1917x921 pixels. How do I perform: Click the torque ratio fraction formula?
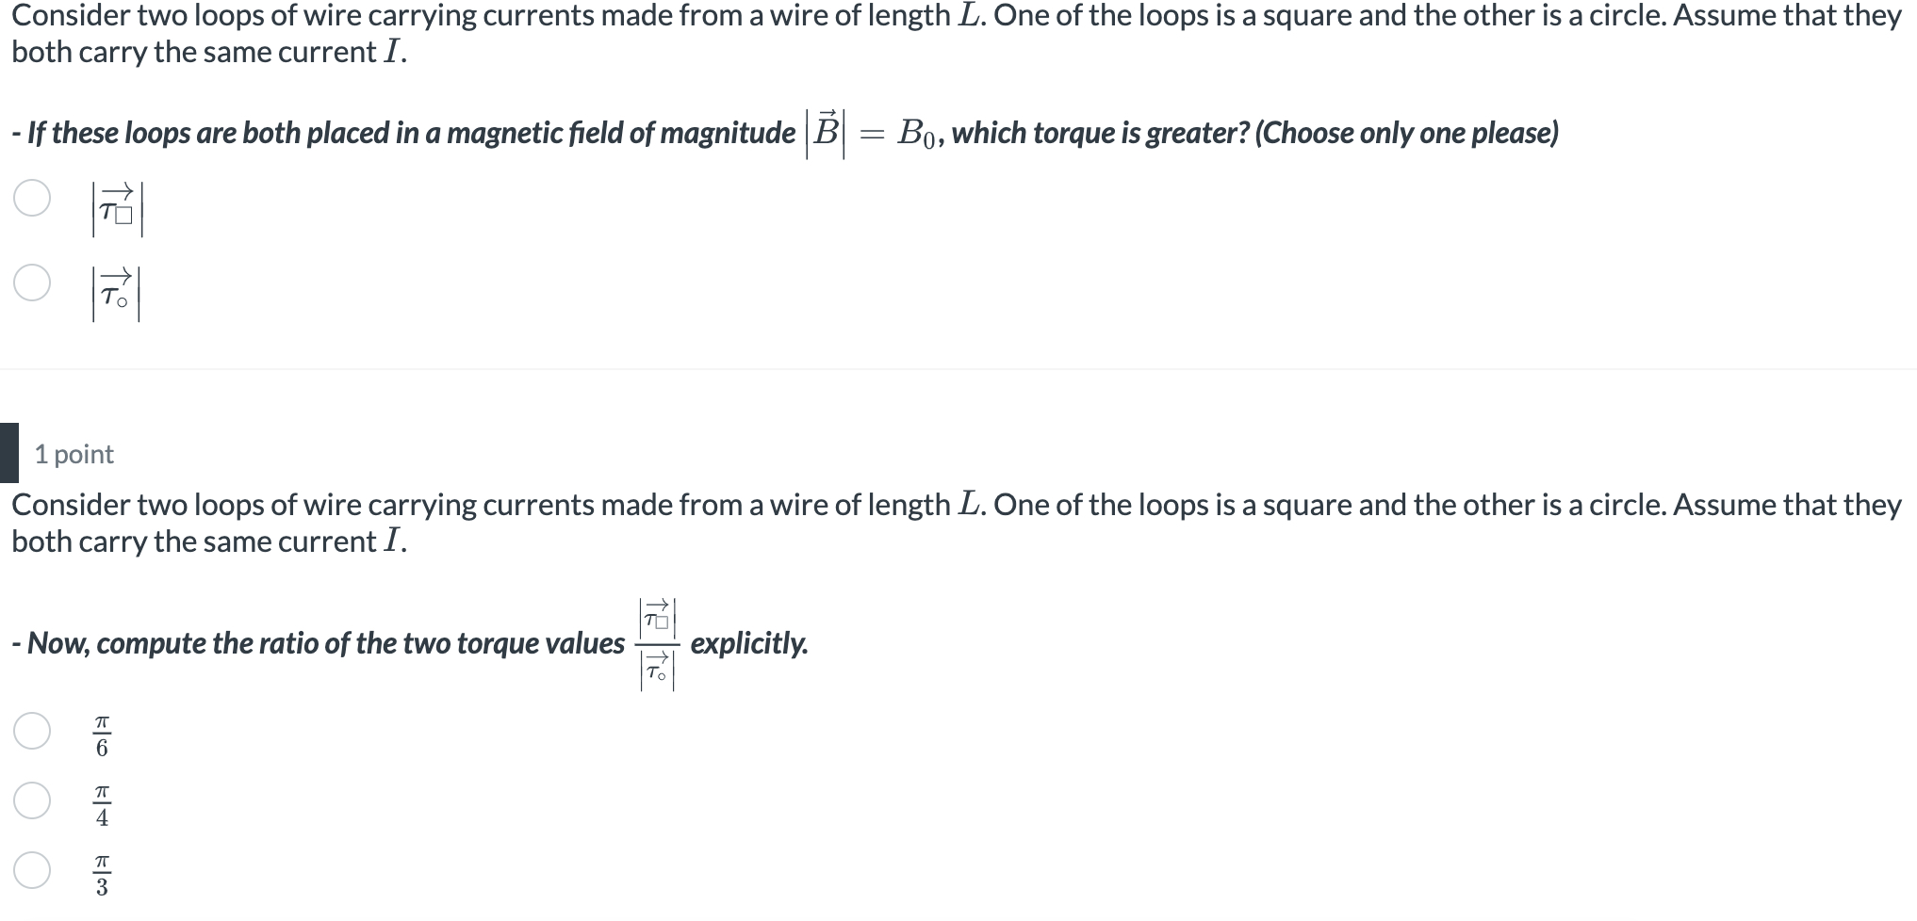(658, 643)
